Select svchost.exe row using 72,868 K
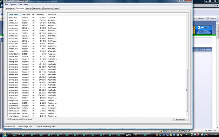Screen dimensions: 219x137 (x=33, y=30)
